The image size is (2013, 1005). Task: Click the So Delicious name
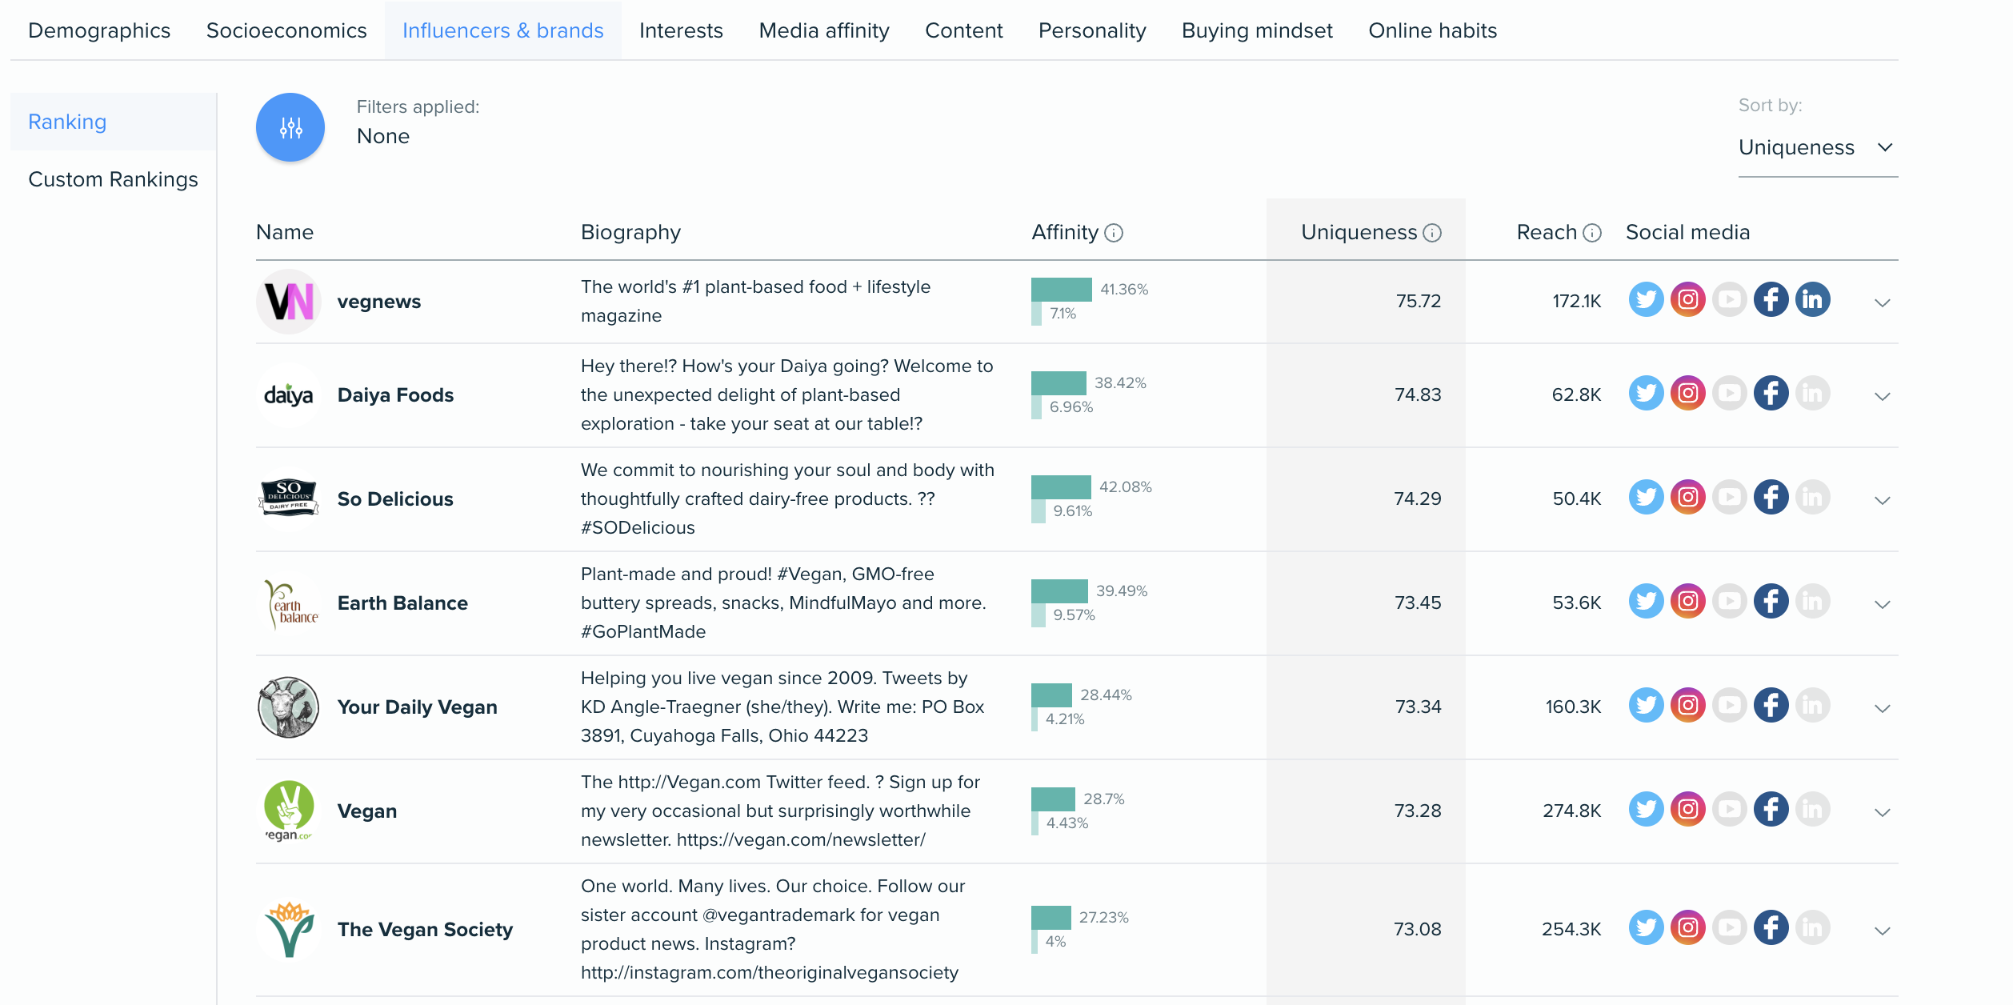395,499
